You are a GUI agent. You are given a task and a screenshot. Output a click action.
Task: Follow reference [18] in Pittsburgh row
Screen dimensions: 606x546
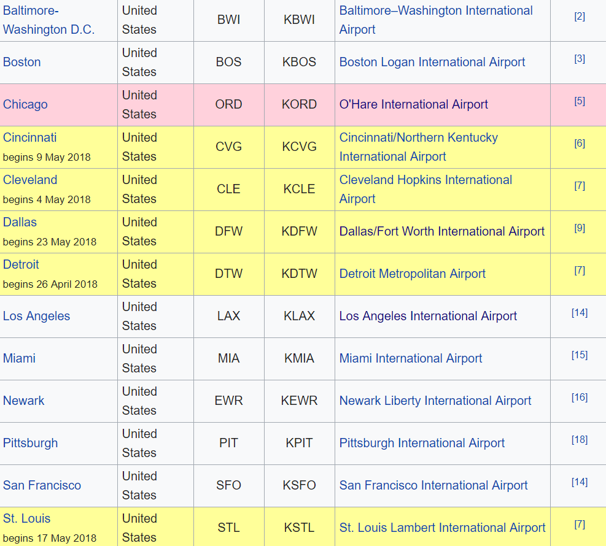point(580,440)
